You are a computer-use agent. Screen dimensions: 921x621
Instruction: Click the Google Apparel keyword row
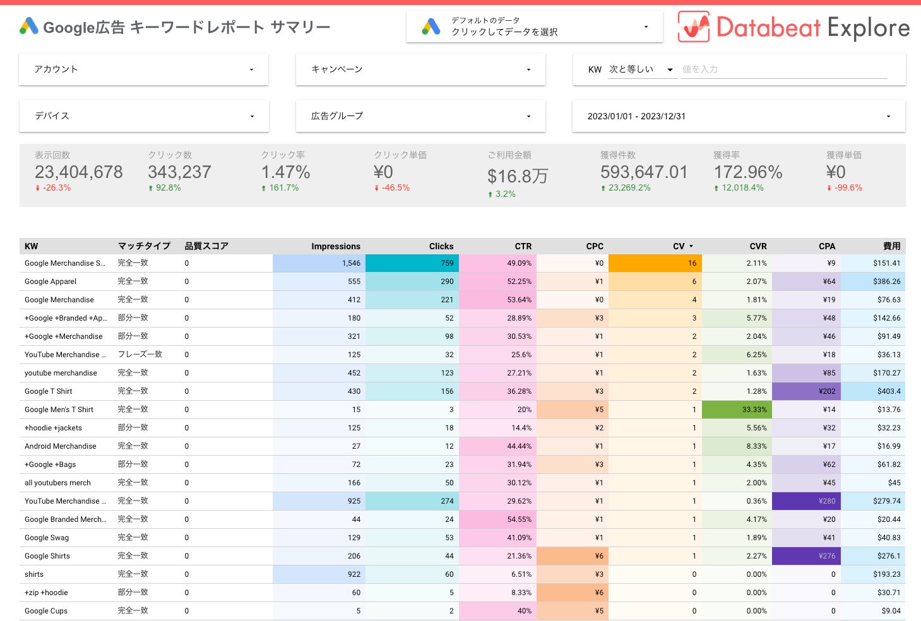pyautogui.click(x=51, y=281)
